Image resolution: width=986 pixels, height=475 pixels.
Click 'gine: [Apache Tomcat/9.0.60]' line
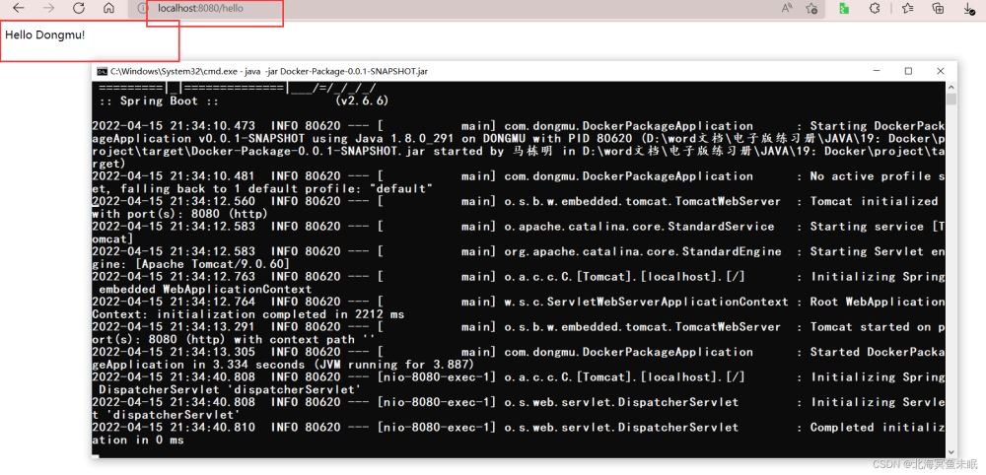coord(191,264)
